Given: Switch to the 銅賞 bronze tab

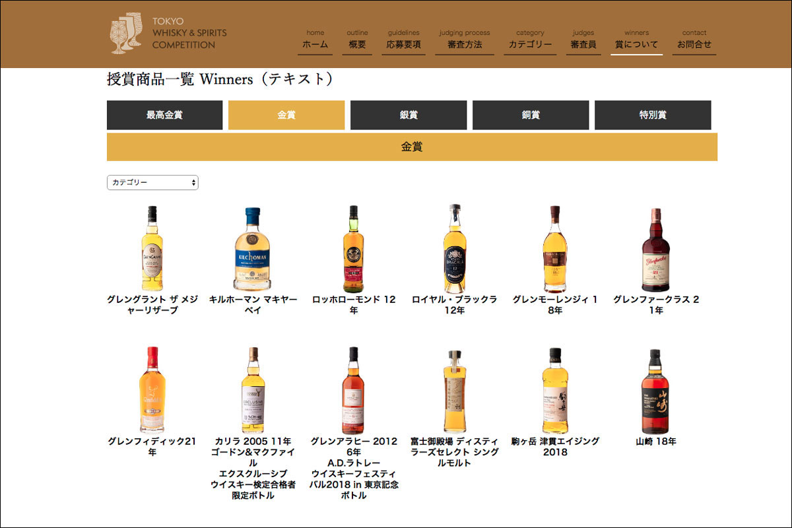Looking at the screenshot, I should click(531, 115).
